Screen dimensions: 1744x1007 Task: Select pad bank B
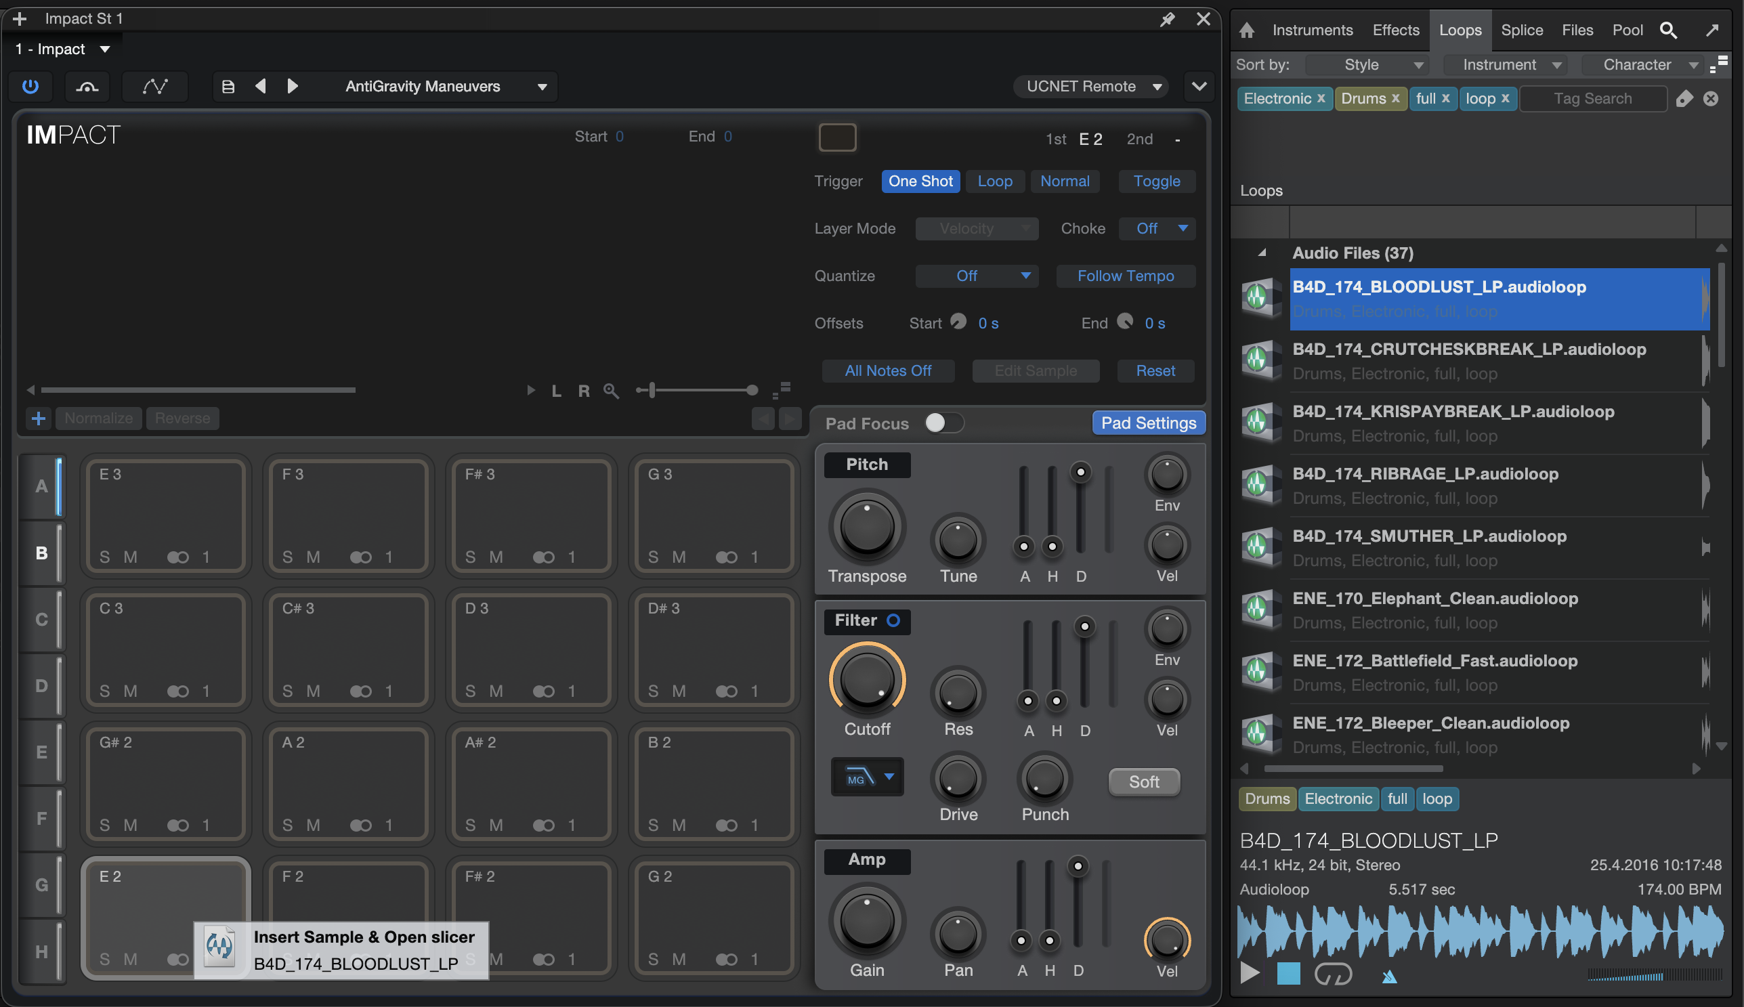coord(41,553)
